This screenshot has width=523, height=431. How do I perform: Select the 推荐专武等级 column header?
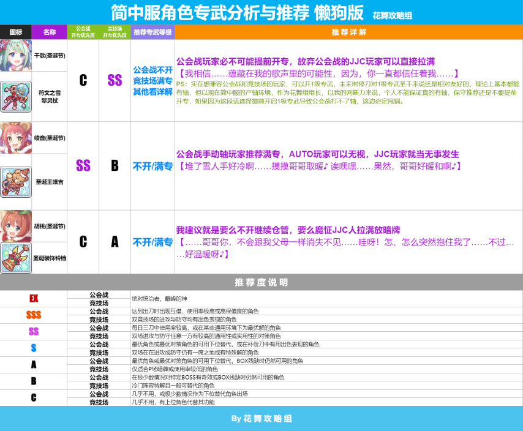click(x=152, y=32)
